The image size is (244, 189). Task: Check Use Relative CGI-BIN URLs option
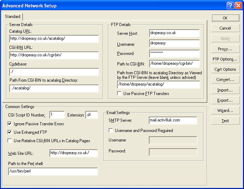(x=10, y=141)
